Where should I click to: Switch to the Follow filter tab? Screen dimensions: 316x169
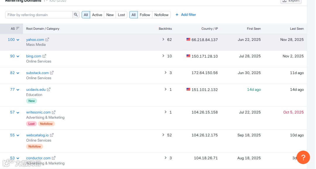coord(145,15)
